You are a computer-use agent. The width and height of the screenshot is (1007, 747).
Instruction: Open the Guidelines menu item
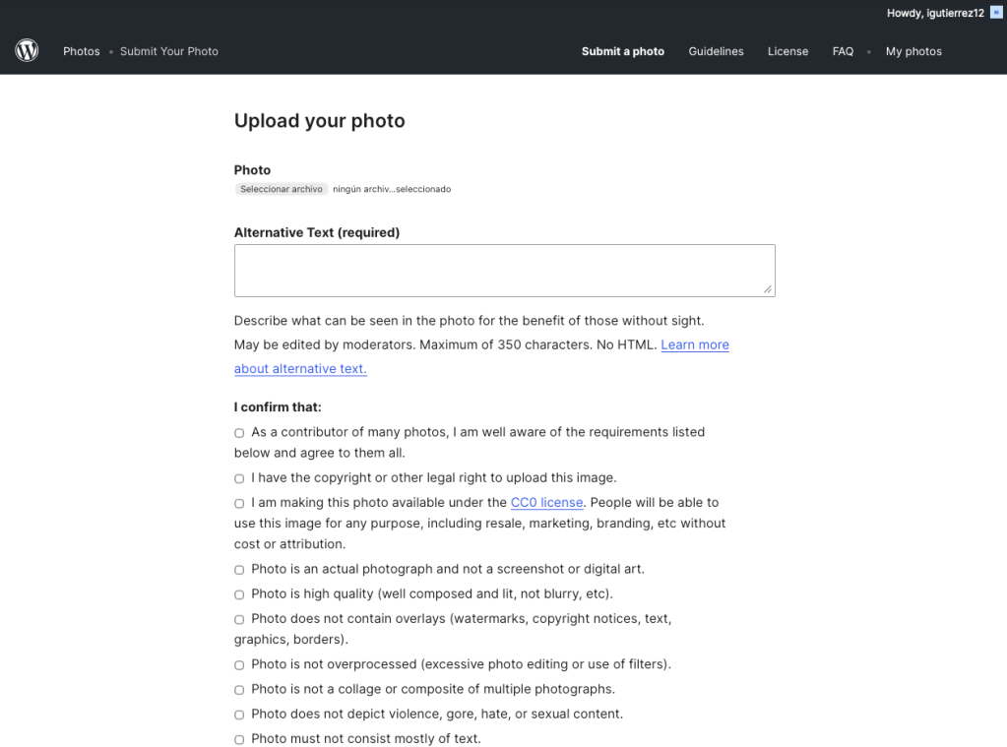716,51
